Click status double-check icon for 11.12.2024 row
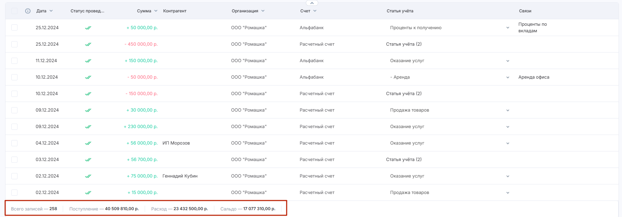The width and height of the screenshot is (622, 217). (x=88, y=61)
